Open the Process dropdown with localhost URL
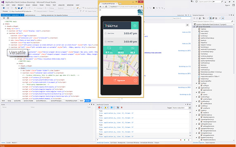This screenshot has width=236, height=147. [21, 11]
